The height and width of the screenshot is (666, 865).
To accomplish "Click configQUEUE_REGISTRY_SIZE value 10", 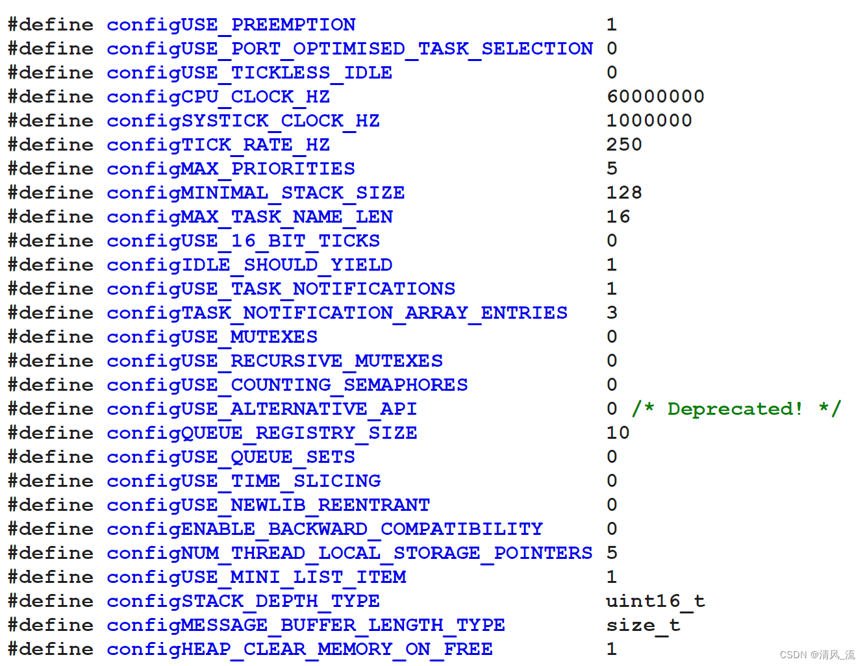I will coord(617,433).
